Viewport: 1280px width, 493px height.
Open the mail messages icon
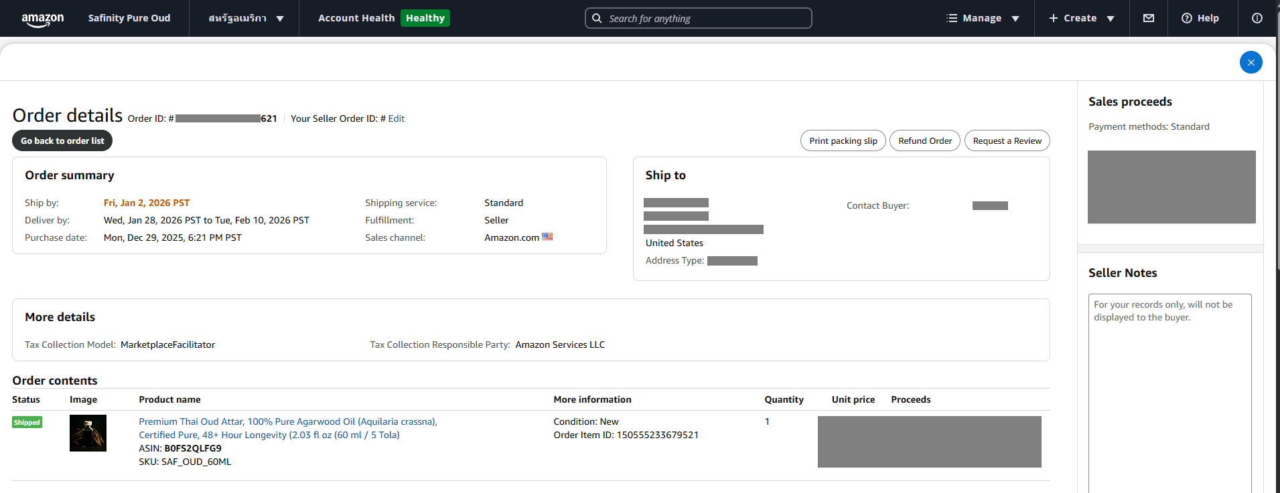tap(1149, 18)
